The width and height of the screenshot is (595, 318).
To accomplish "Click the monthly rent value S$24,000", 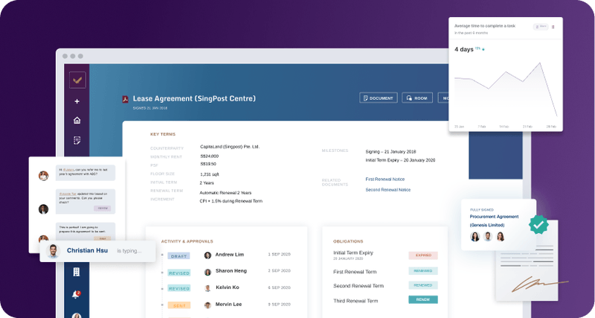I will coord(210,156).
